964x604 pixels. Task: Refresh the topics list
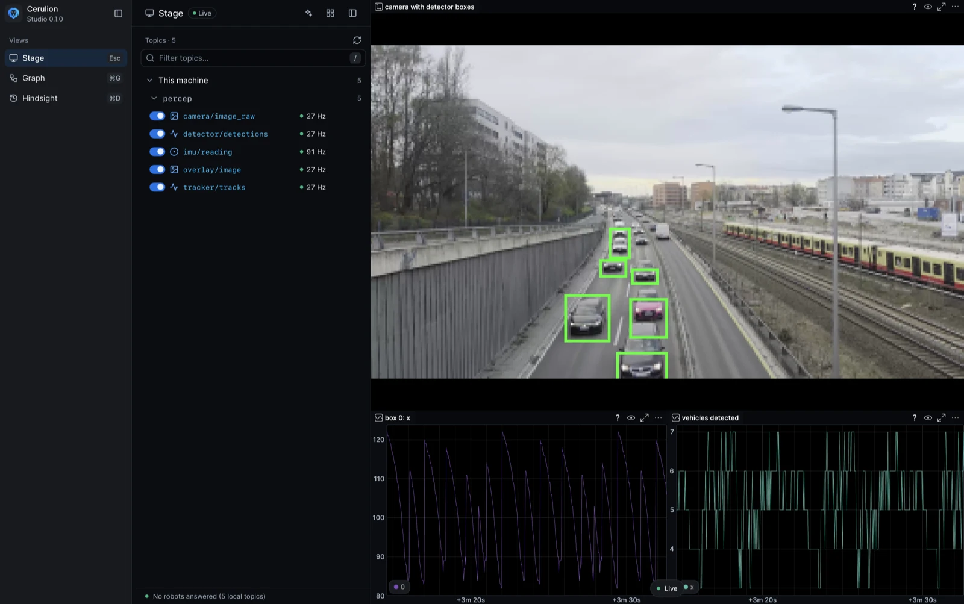[357, 40]
